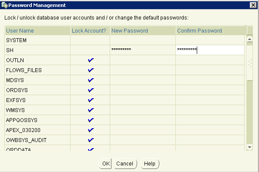This screenshot has height=172, width=259.
Task: Unlock the WMSYS user account
Action: point(91,110)
